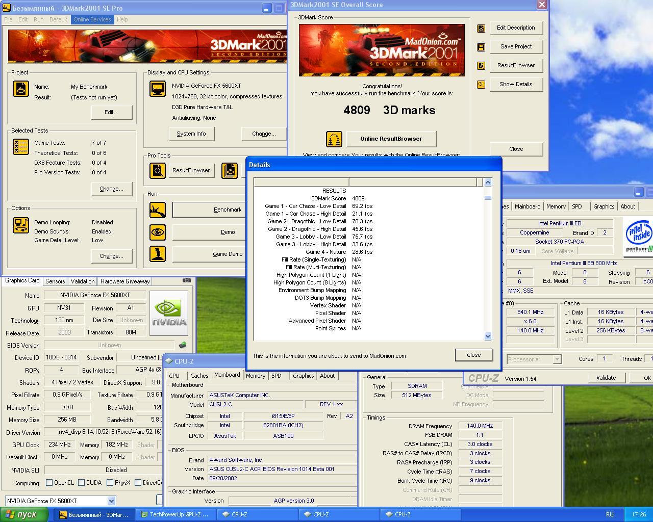The image size is (653, 522).
Task: Open the File menu in 3DMark
Action: (x=9, y=19)
